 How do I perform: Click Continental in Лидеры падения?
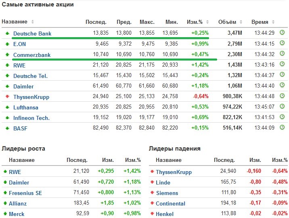coord(170,203)
